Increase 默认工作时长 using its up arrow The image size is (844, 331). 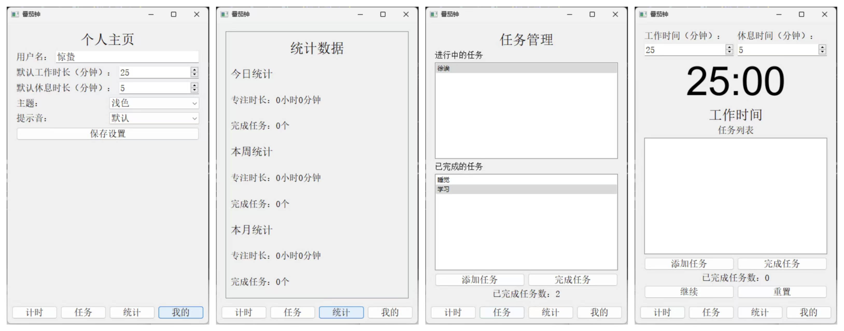click(x=195, y=70)
